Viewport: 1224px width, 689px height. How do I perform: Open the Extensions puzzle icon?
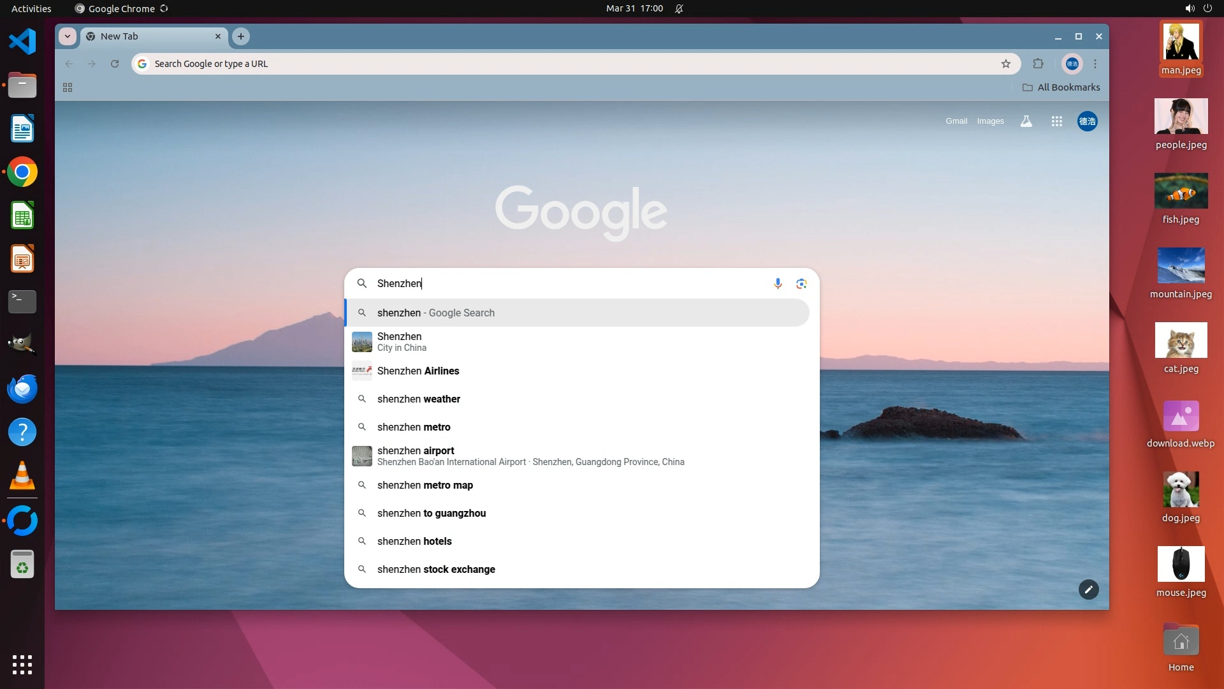click(1038, 64)
